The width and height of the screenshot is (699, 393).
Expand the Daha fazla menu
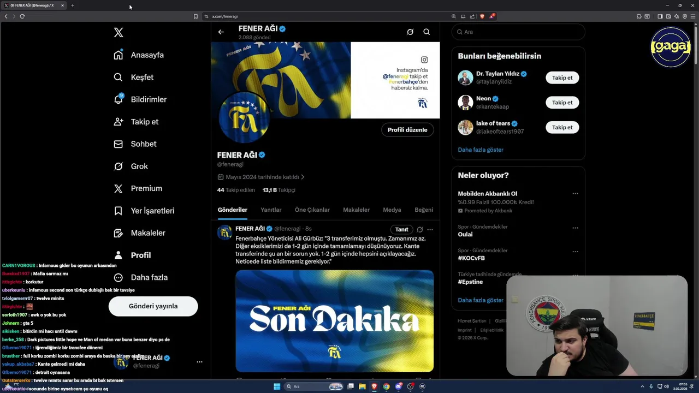click(141, 277)
